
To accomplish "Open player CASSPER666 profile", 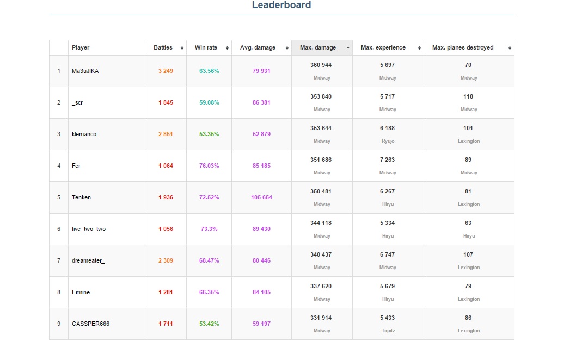I will click(x=90, y=324).
